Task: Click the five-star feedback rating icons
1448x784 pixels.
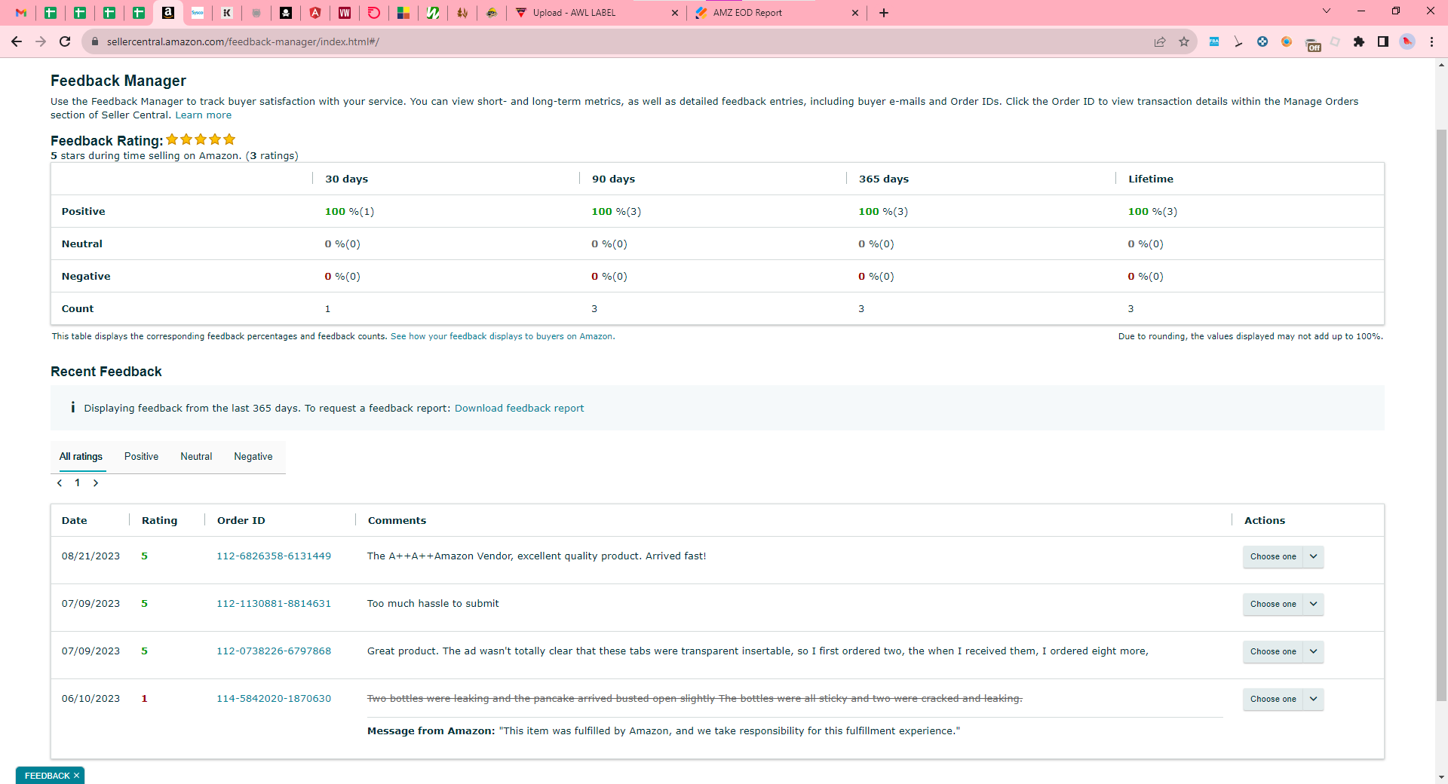Action: click(201, 139)
